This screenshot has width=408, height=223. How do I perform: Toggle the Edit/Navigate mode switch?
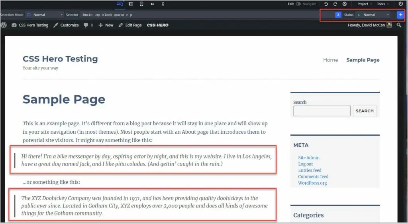[x=298, y=4]
